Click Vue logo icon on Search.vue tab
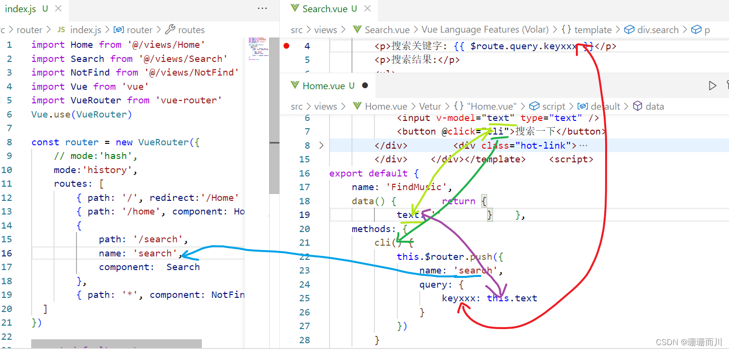 [294, 8]
